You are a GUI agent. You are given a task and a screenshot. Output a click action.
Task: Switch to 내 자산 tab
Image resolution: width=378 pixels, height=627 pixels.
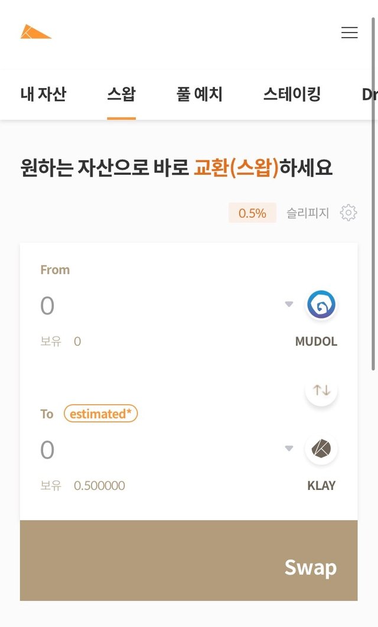pyautogui.click(x=43, y=94)
